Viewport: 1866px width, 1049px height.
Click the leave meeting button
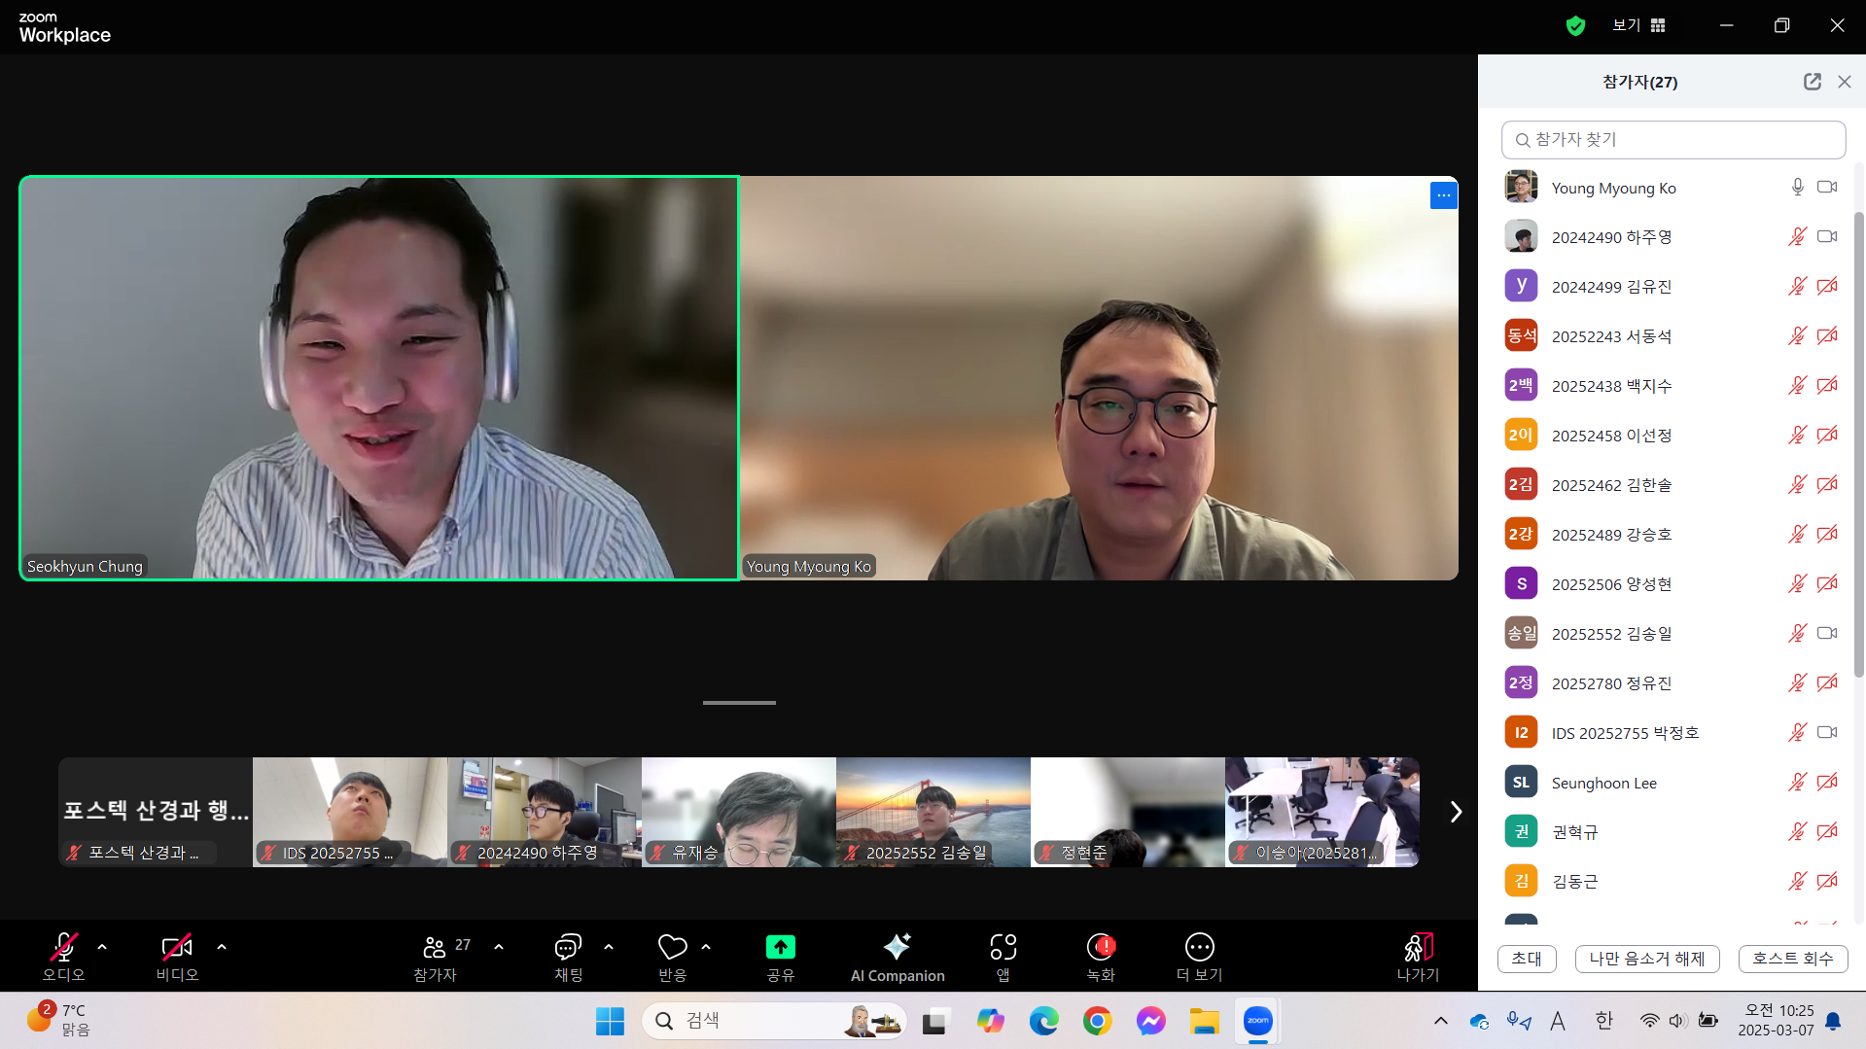pos(1418,958)
